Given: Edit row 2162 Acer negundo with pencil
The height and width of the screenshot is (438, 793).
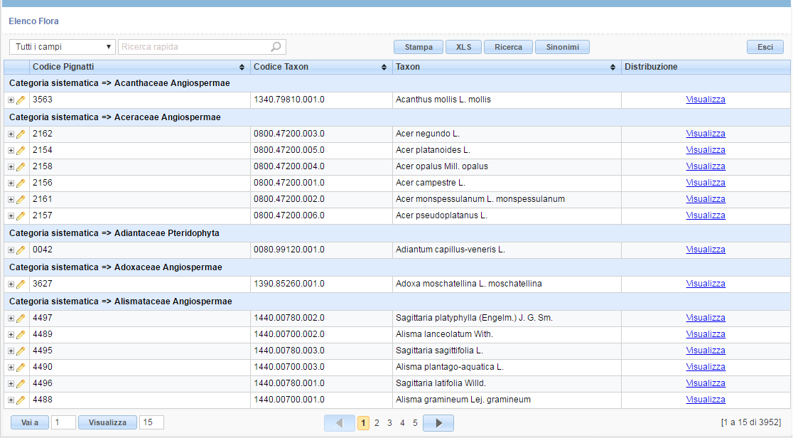Looking at the screenshot, I should pos(21,134).
